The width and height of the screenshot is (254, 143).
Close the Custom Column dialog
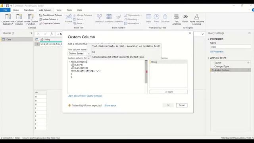click(190, 33)
